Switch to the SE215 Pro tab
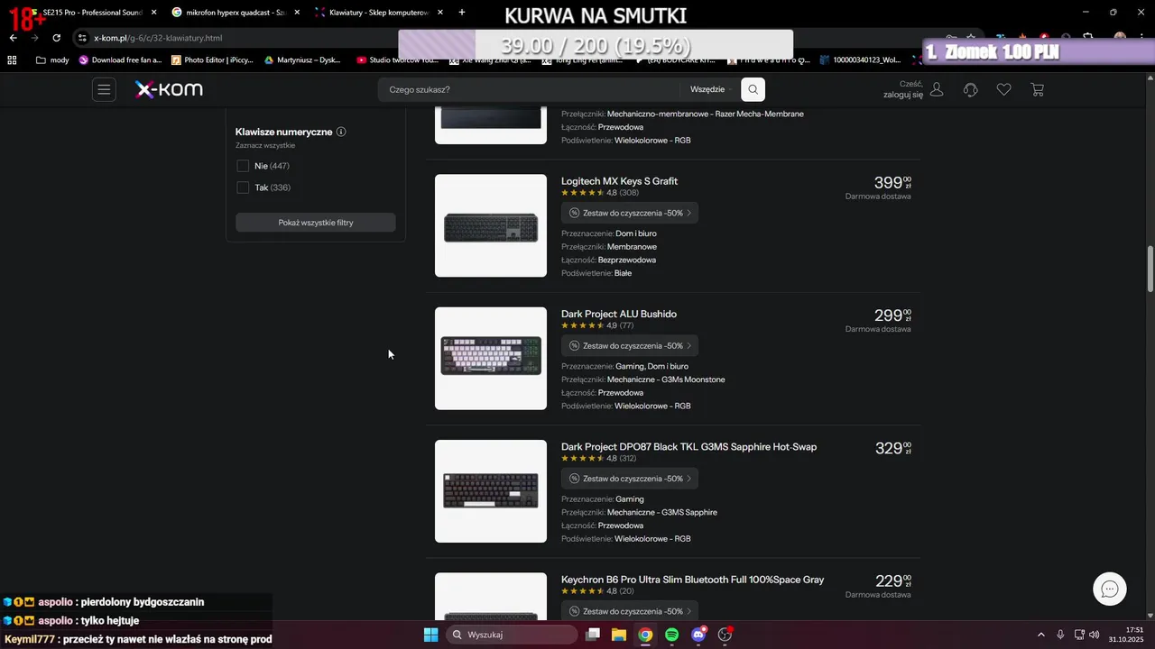The width and height of the screenshot is (1155, 649). click(x=90, y=13)
